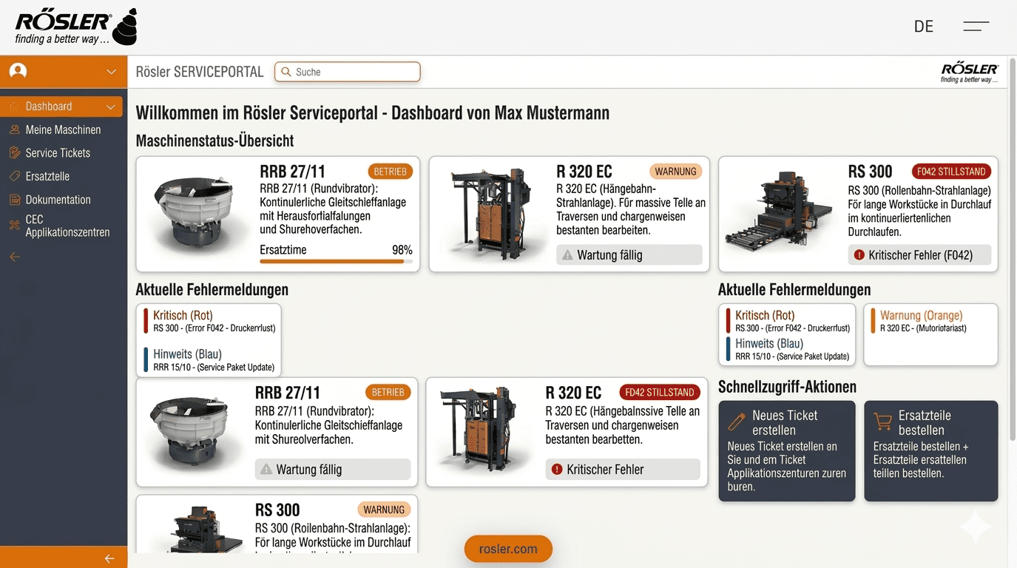This screenshot has height=568, width=1017.
Task: Click the Dokumentation sidebar icon
Action: [x=14, y=200]
